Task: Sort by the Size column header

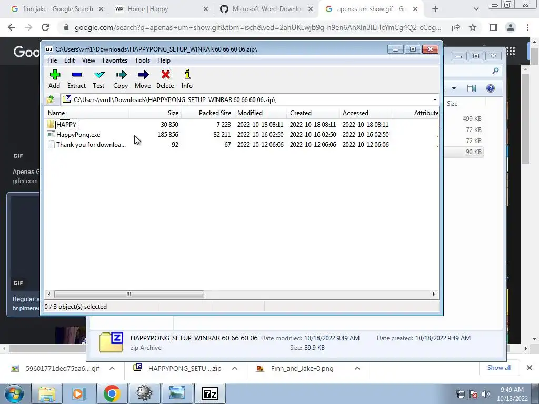Action: click(155, 113)
